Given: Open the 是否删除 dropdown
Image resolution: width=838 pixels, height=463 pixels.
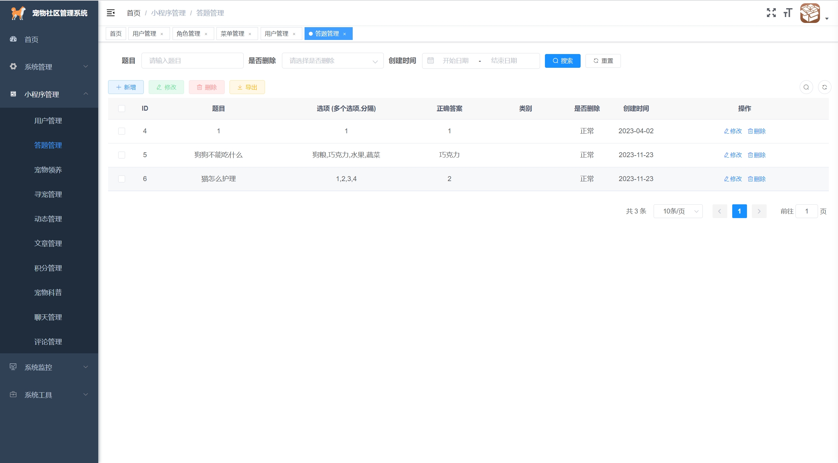Looking at the screenshot, I should point(332,61).
